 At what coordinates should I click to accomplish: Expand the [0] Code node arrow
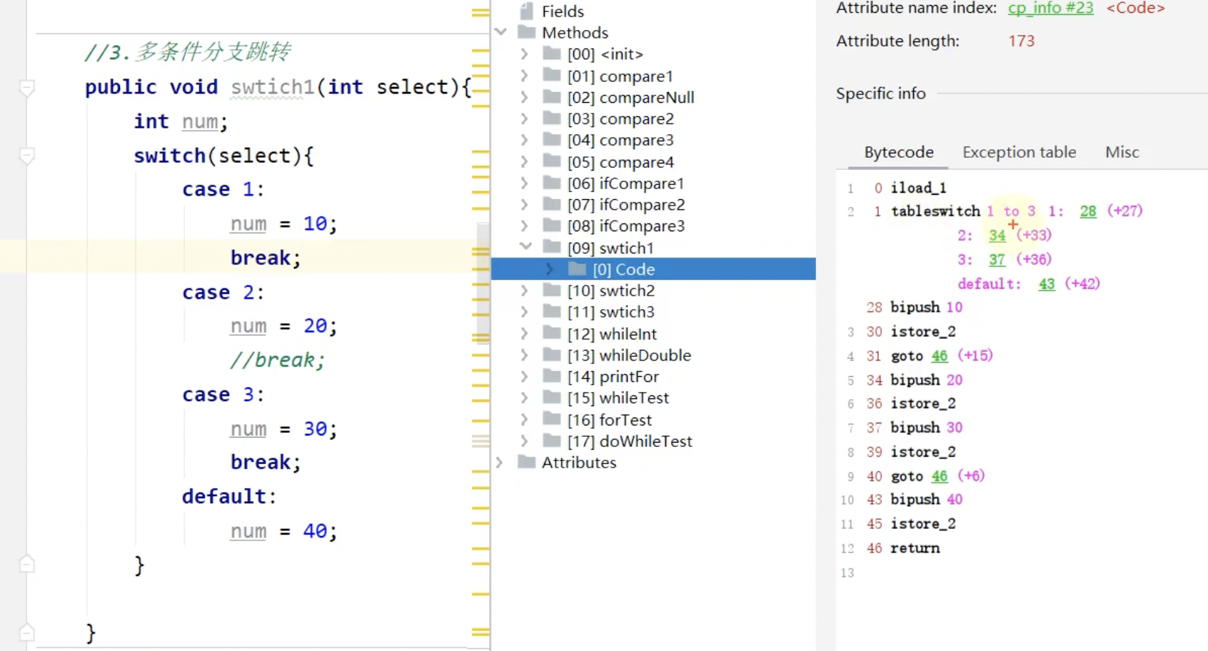point(550,269)
